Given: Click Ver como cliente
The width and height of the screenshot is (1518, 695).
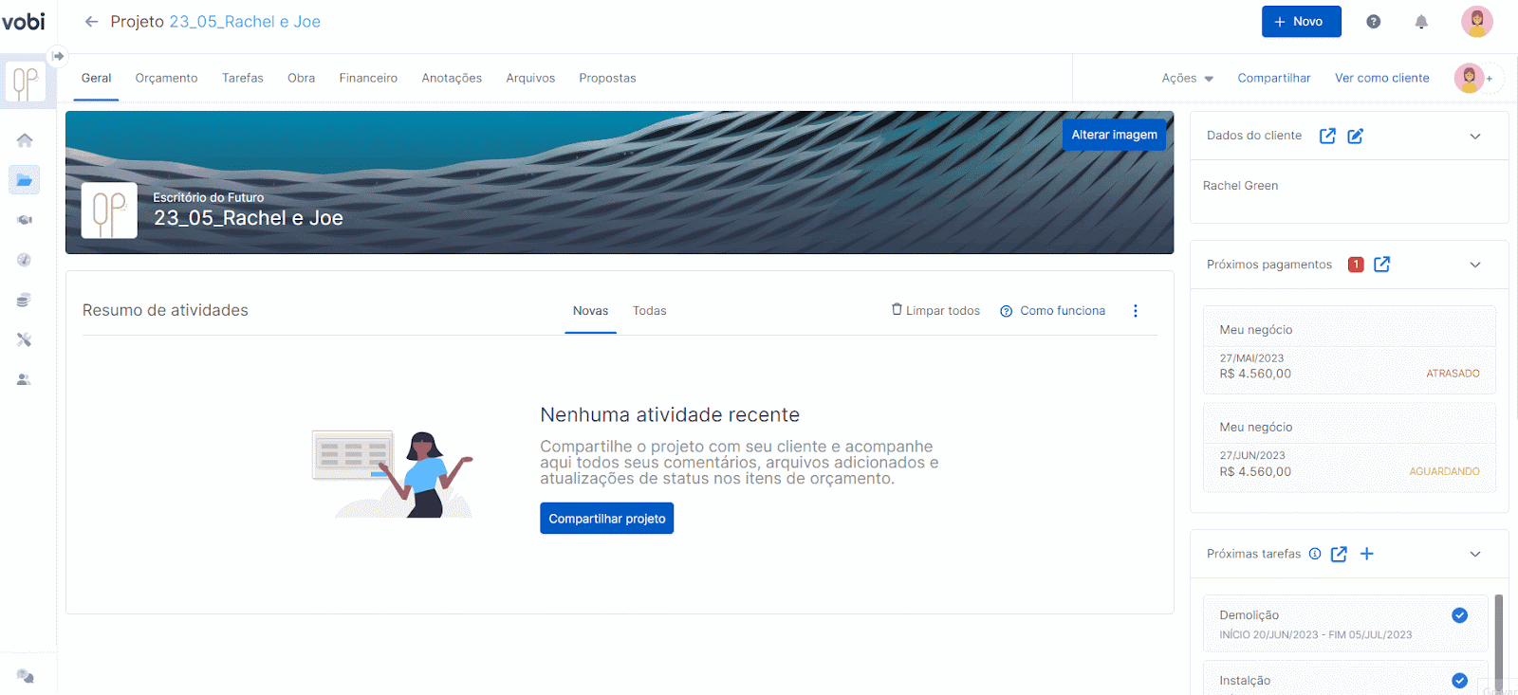Looking at the screenshot, I should [x=1382, y=78].
